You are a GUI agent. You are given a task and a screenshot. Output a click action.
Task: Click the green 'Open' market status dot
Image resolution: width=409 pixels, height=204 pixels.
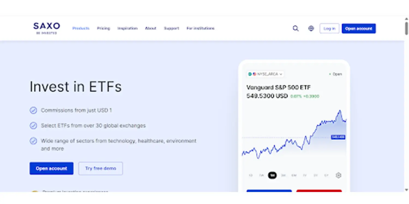point(330,74)
